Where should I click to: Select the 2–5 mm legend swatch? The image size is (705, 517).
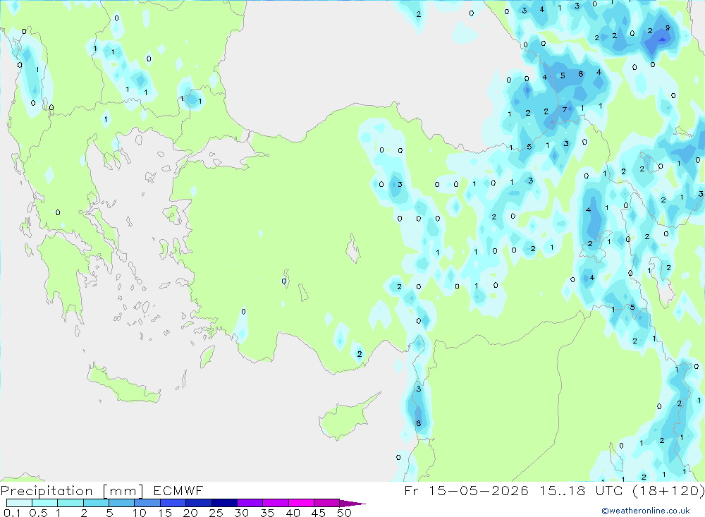[x=96, y=503]
